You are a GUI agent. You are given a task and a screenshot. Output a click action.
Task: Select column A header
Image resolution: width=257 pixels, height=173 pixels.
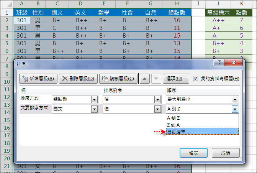click(21, 4)
